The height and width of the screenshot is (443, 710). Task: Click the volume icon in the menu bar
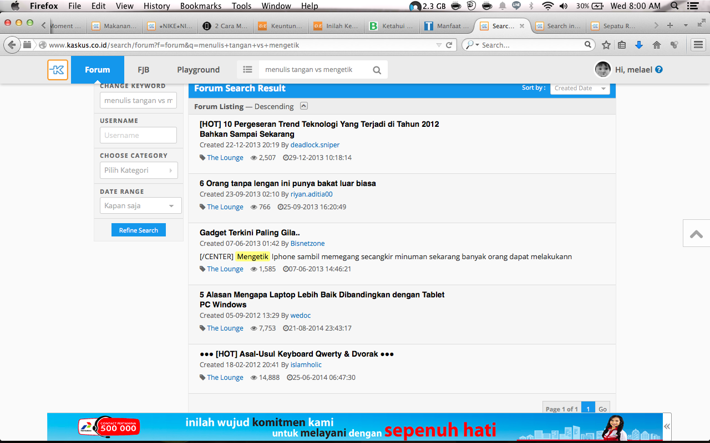(x=564, y=6)
